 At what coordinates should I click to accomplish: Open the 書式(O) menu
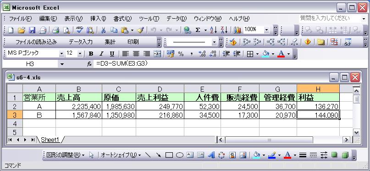coord(122,19)
